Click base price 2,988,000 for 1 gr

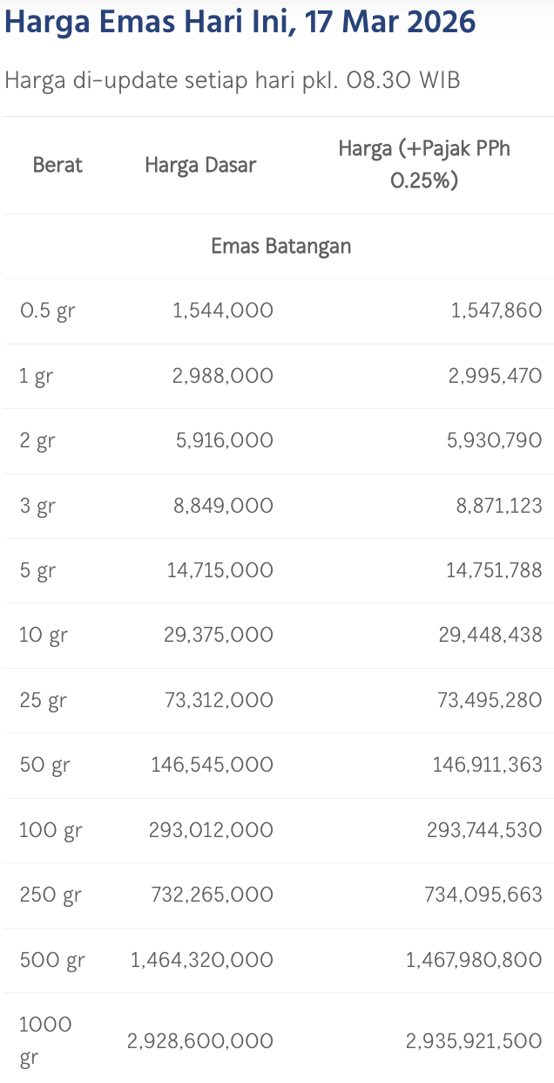tap(224, 376)
